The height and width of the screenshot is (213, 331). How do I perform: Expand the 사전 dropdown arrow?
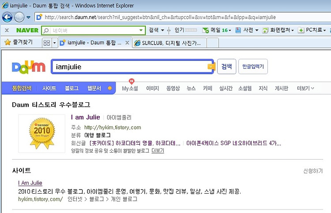(257, 30)
